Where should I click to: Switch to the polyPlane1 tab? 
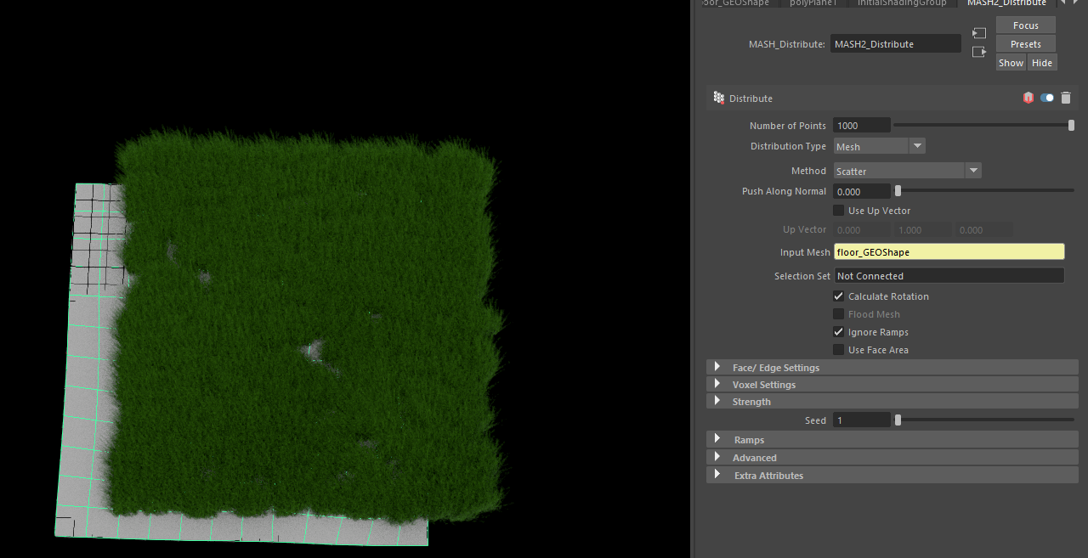(813, 3)
